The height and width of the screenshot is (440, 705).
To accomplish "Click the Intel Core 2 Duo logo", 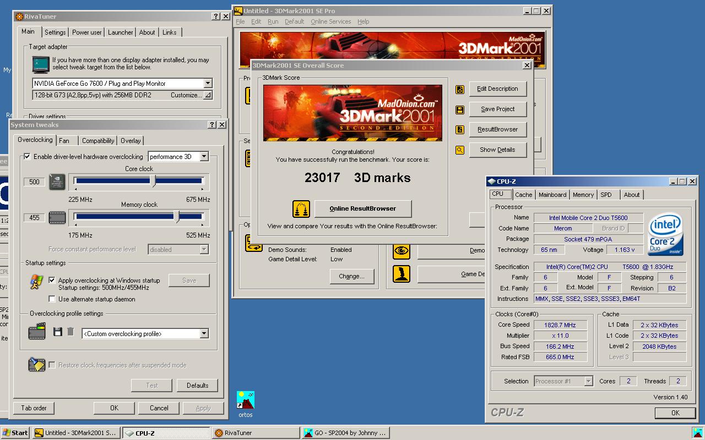I will tap(665, 235).
